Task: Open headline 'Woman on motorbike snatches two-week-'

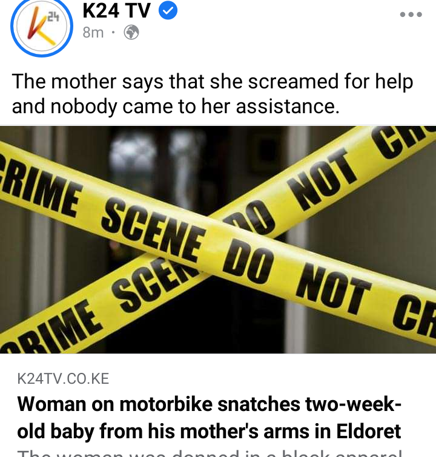Action: coord(210,404)
